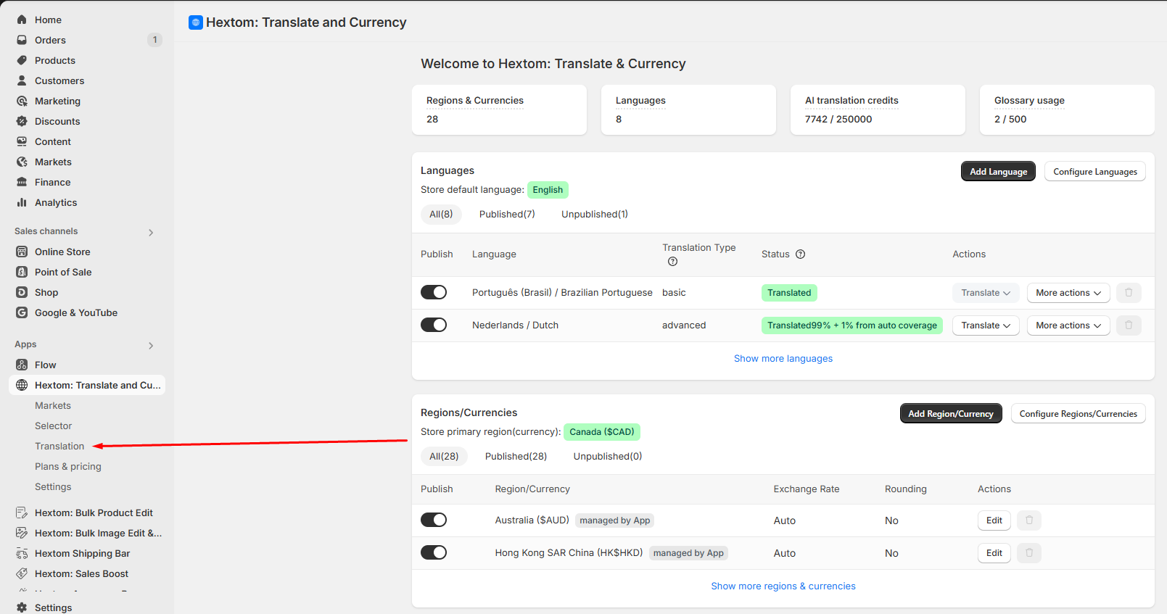Select the All(8) languages tab
Viewport: 1167px width, 614px height.
coord(441,215)
